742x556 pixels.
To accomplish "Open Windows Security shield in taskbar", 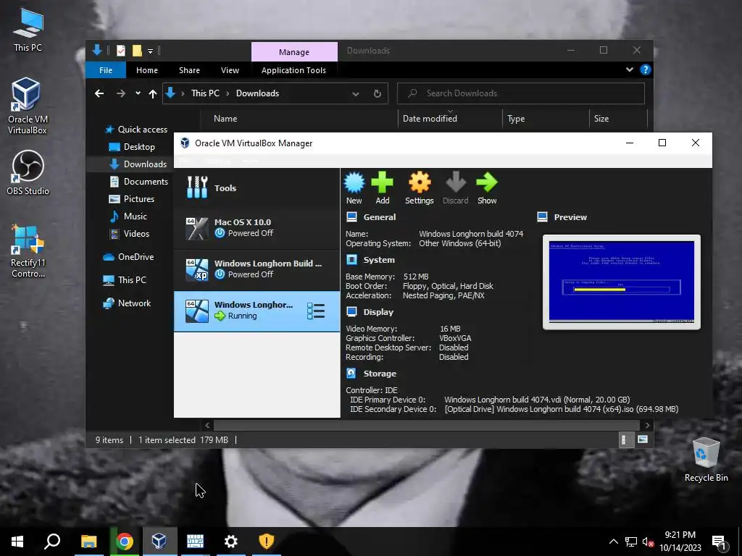I will click(267, 542).
